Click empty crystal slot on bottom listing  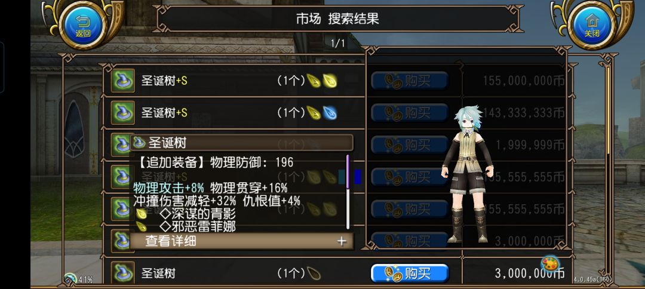click(x=314, y=273)
